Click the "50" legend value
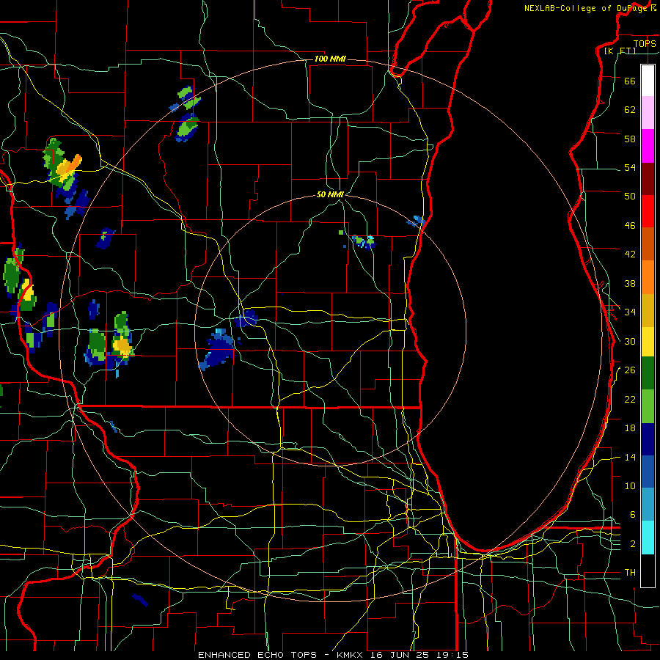 (x=630, y=196)
